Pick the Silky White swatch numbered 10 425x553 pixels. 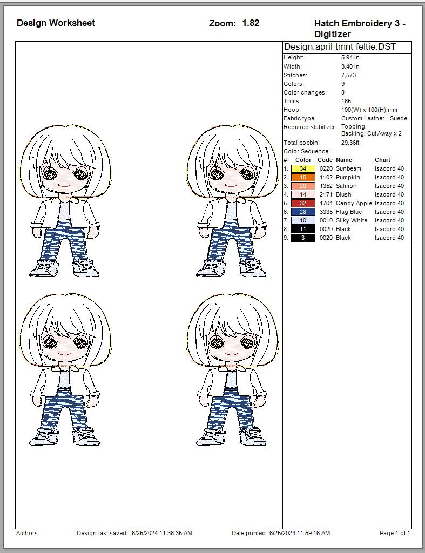tap(303, 220)
